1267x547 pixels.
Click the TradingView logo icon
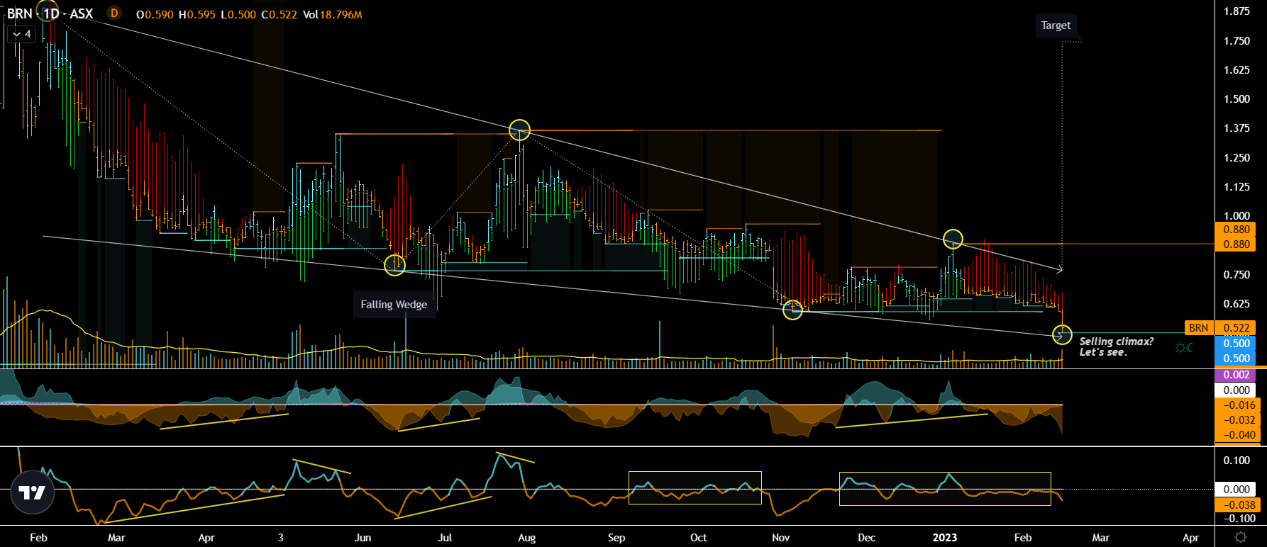pyautogui.click(x=33, y=492)
